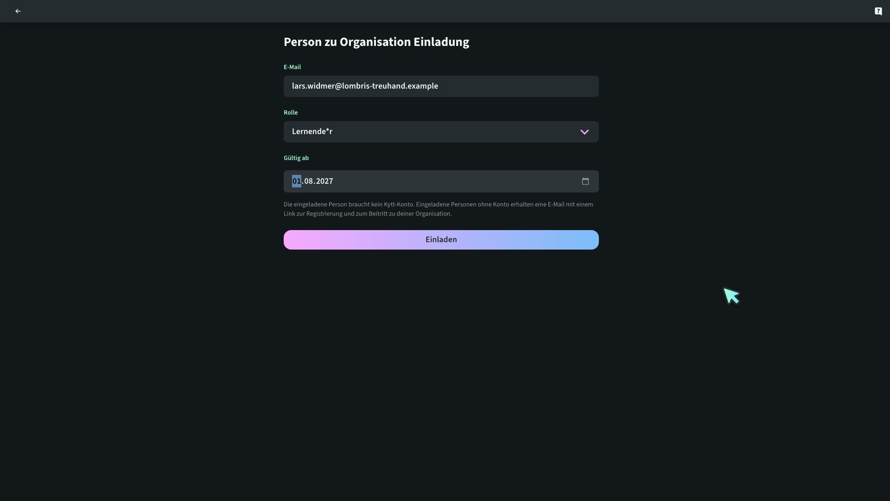Expand the Rolle chevron arrow
Screen dimensions: 890x501
click(x=585, y=132)
